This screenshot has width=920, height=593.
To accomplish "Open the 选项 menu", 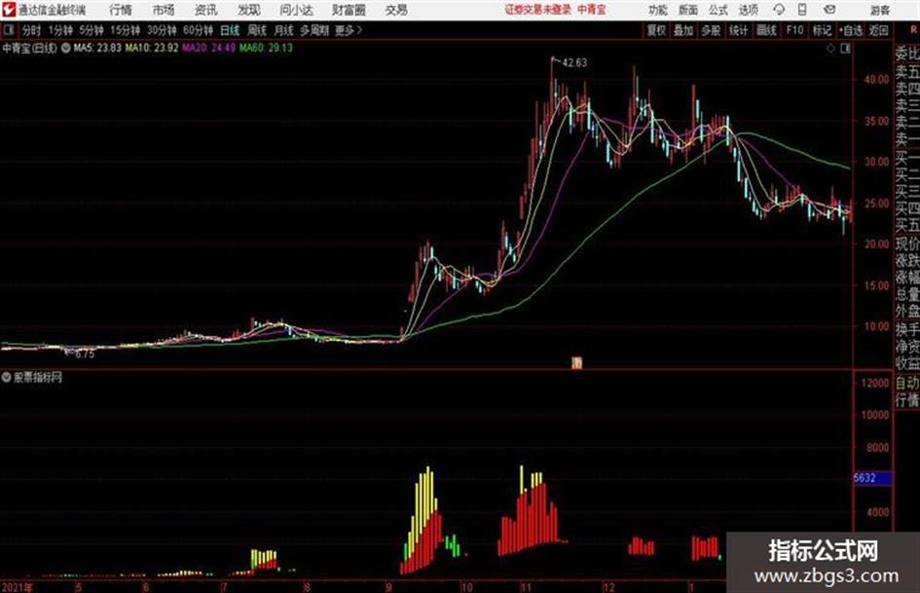I will pos(748,10).
